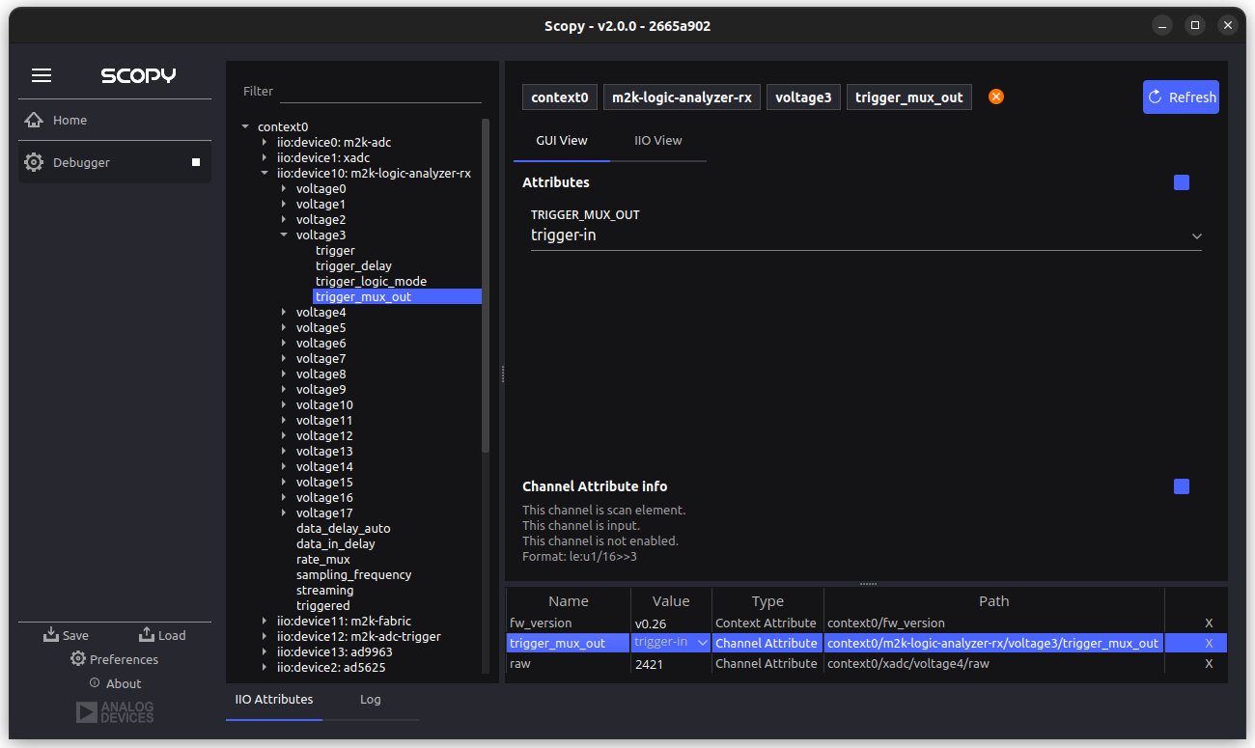Remove watched attribute via orange X icon

click(996, 97)
